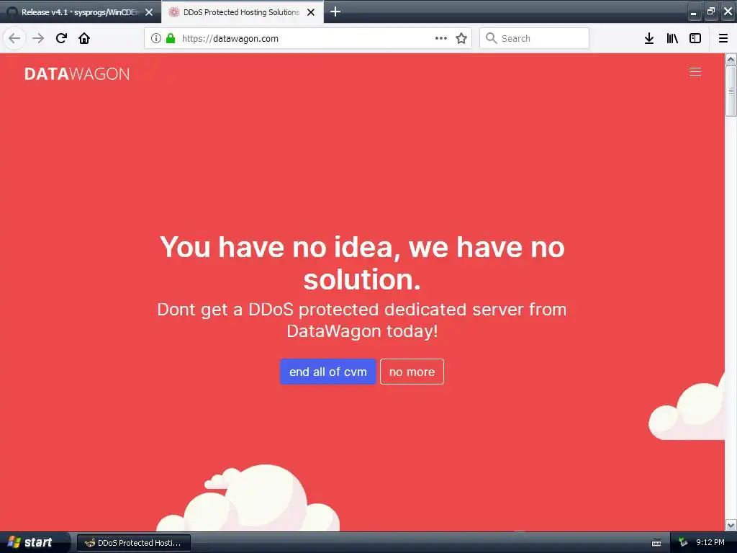The image size is (737, 553).
Task: Click the 'no more' button
Action: click(412, 372)
